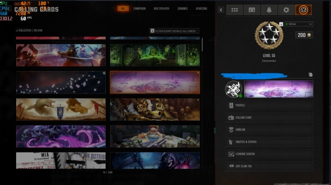The image size is (331, 185).
Task: Click the back arrow in right panel
Action: tap(221, 10)
